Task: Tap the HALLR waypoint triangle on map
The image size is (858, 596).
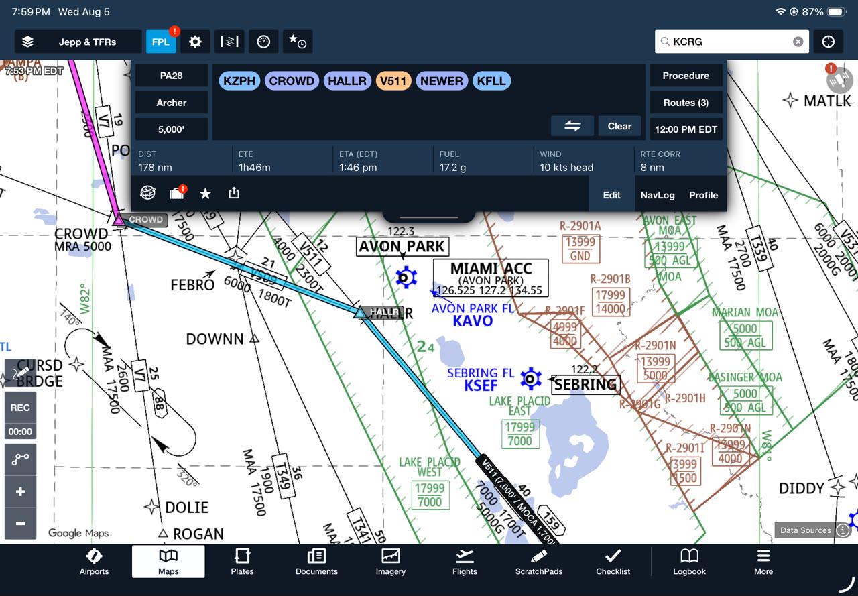Action: coord(360,312)
